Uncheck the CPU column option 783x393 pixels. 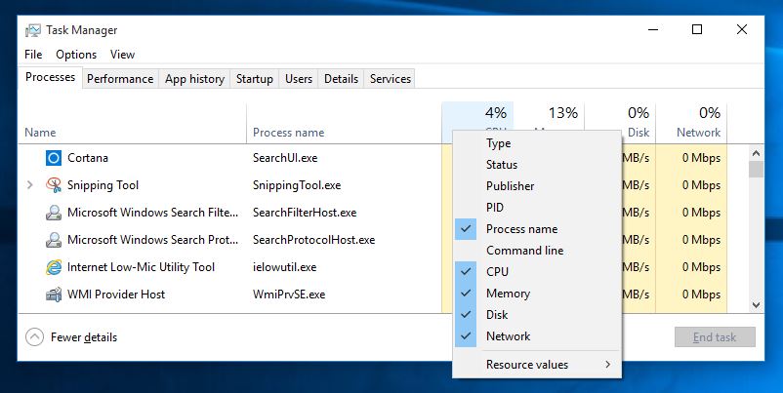click(x=537, y=272)
